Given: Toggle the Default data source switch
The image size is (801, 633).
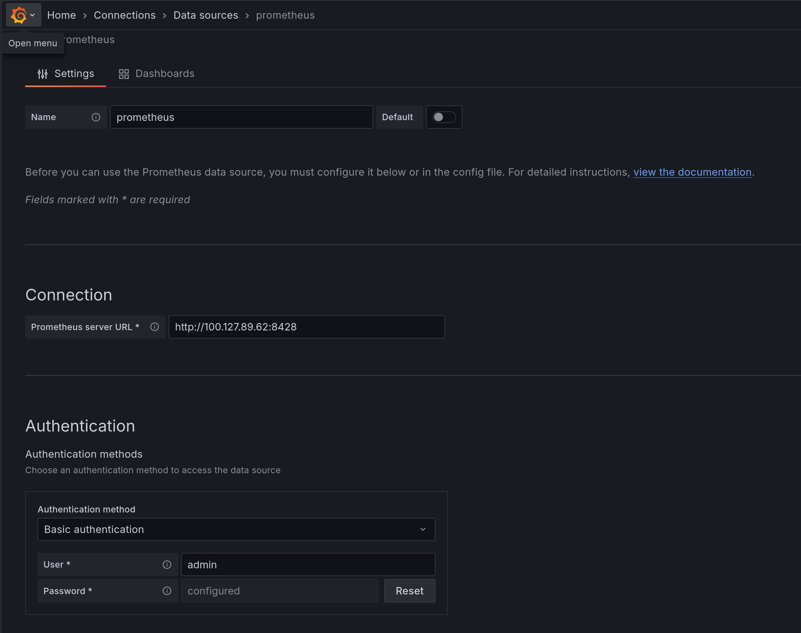Looking at the screenshot, I should click(x=444, y=117).
